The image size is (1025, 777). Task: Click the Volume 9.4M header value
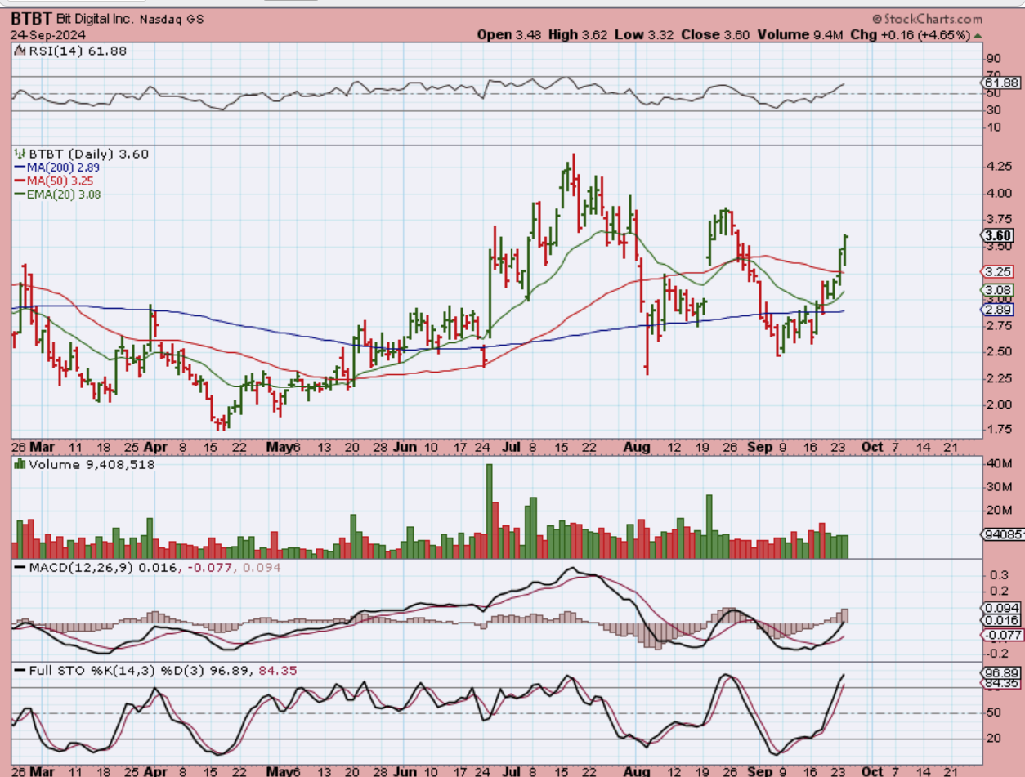coord(800,35)
